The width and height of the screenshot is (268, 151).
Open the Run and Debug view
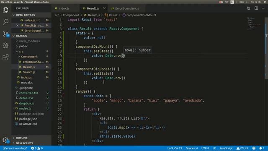5,46
